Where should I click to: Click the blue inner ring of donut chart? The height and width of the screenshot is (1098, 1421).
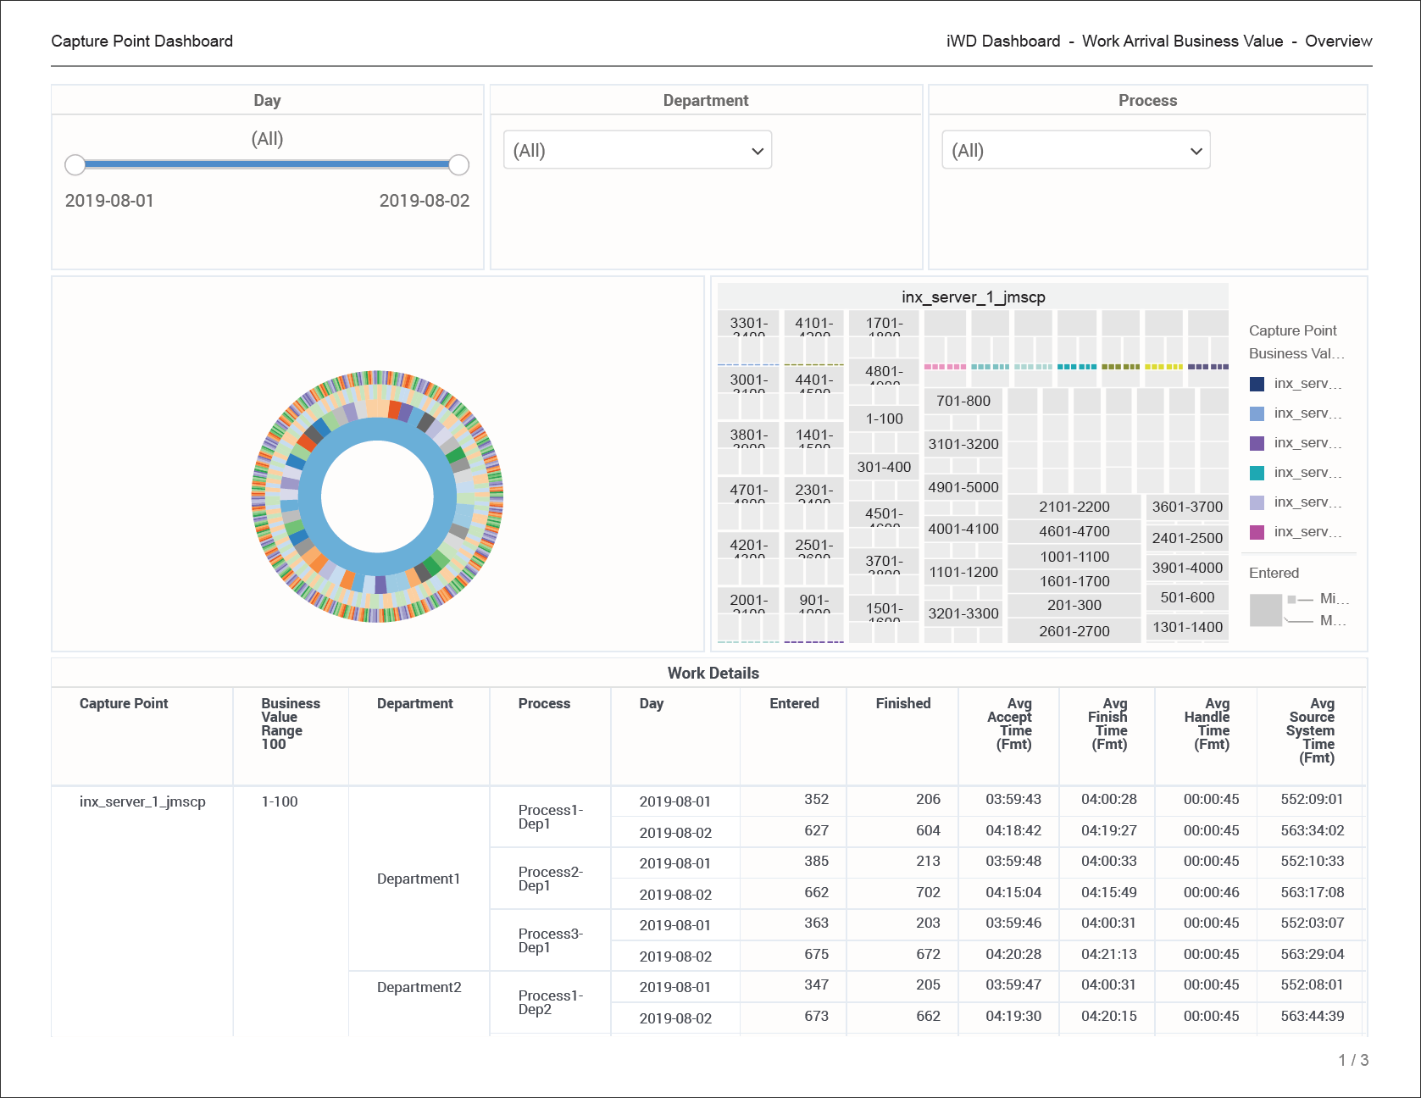click(x=309, y=496)
